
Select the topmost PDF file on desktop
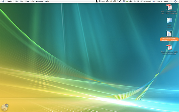point(169,7)
